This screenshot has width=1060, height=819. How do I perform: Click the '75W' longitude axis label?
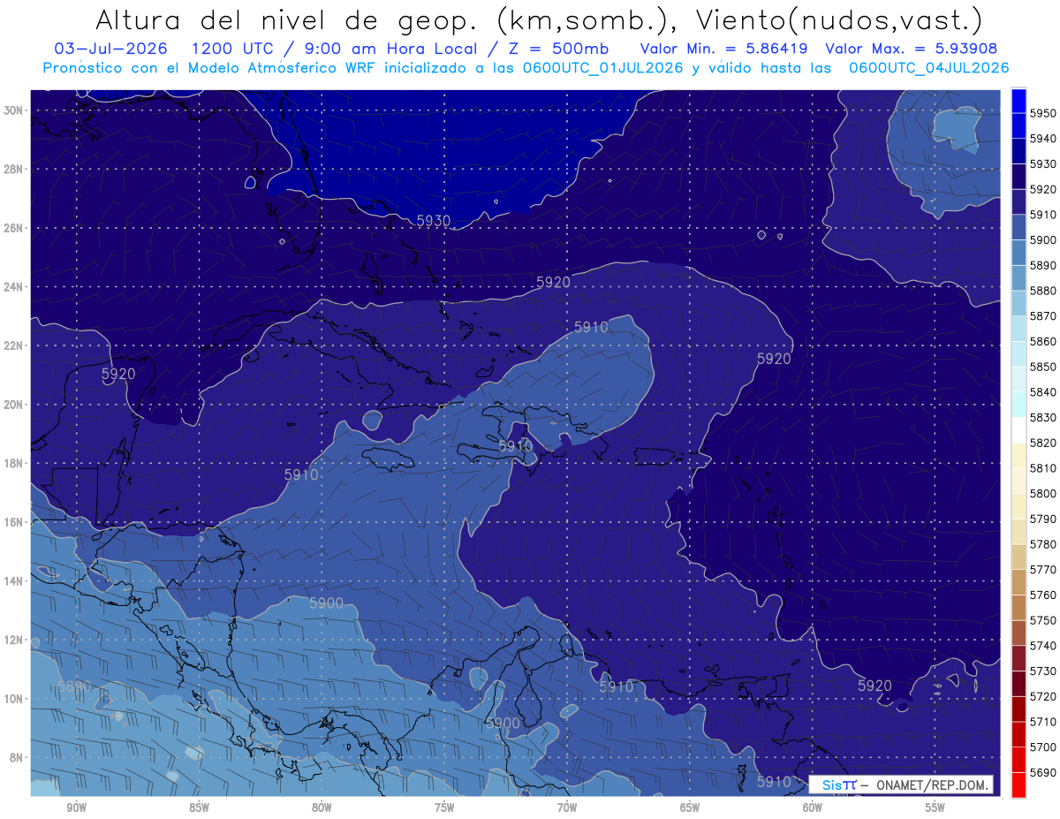pyautogui.click(x=444, y=808)
